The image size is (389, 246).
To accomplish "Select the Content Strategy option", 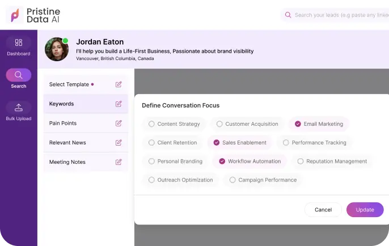I will point(151,124).
